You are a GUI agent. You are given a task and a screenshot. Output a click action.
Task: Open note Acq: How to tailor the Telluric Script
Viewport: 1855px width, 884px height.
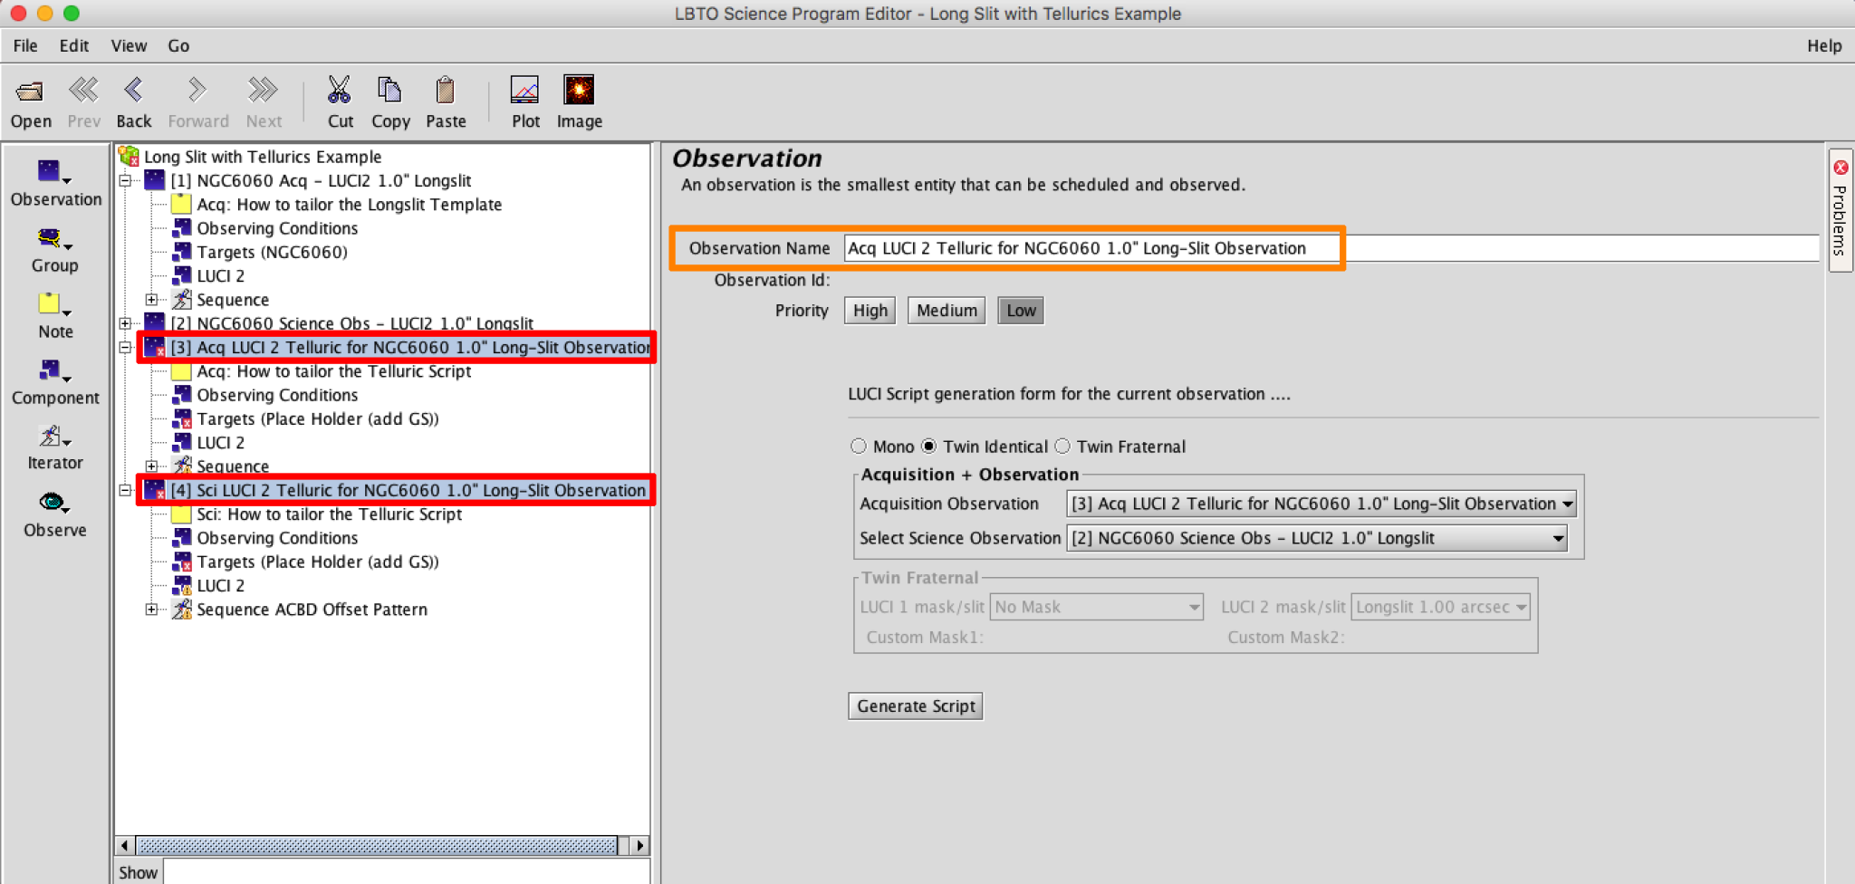333,371
